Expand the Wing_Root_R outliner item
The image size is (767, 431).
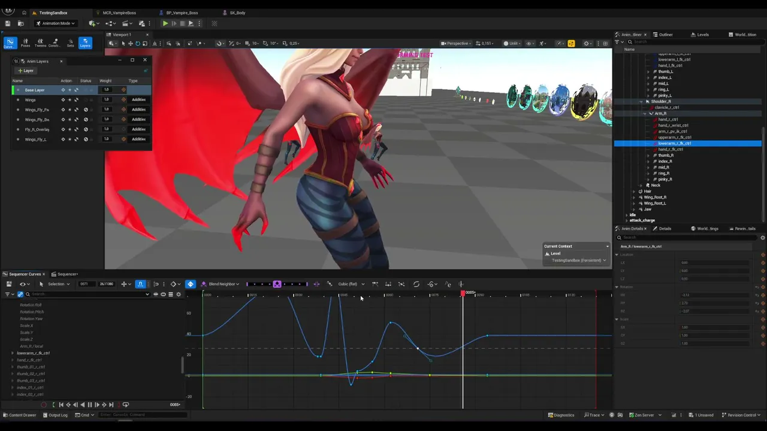(x=635, y=197)
